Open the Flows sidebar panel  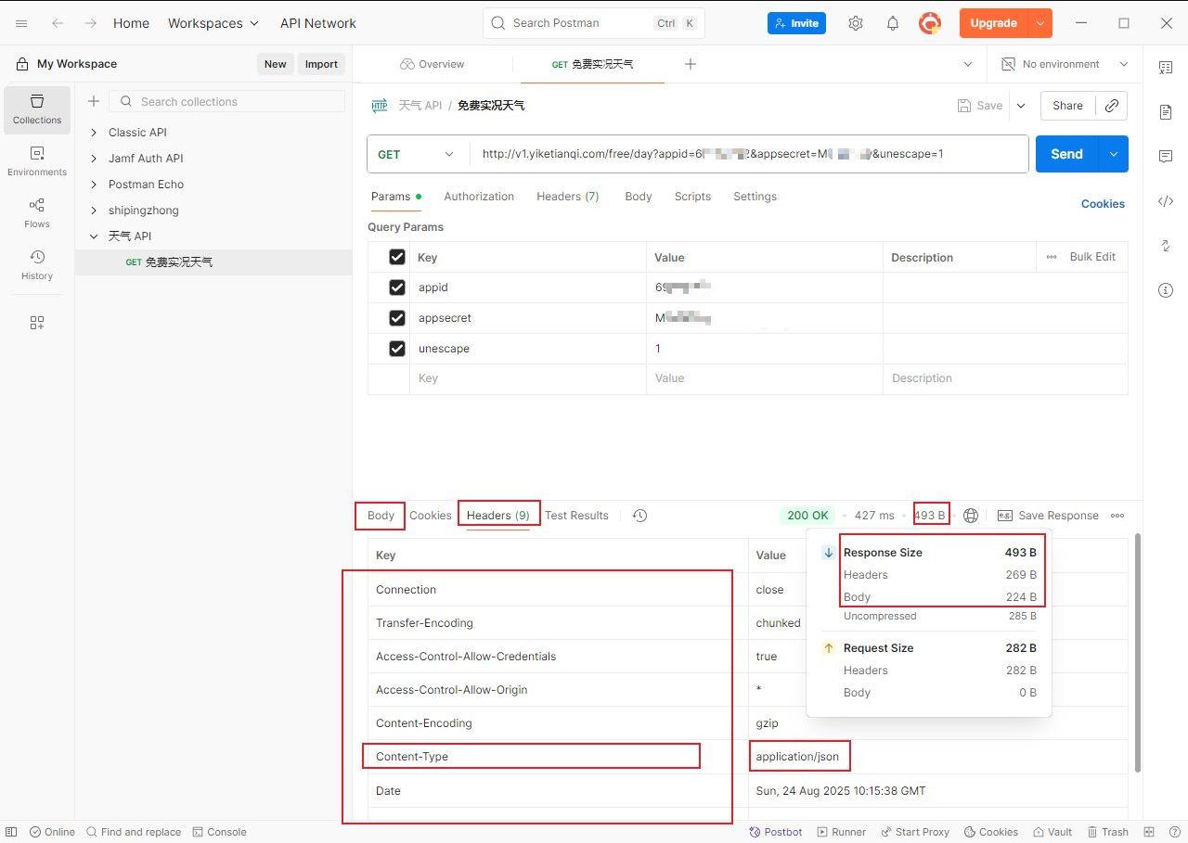point(37,212)
